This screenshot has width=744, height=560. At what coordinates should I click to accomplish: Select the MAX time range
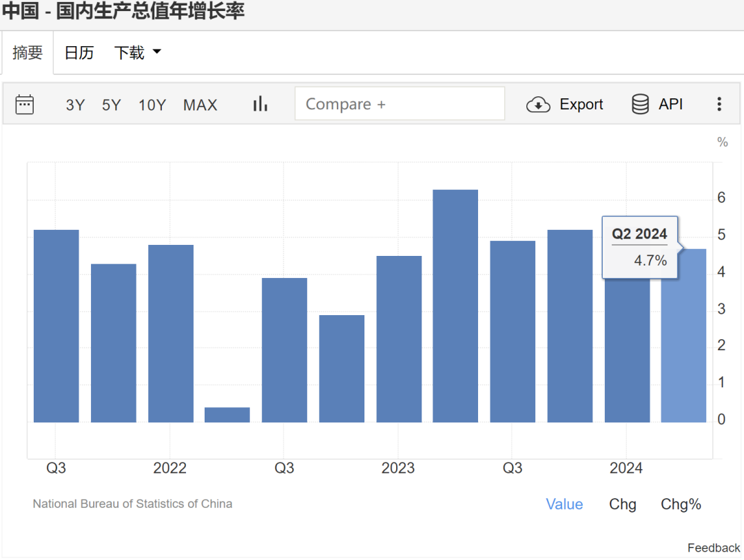(200, 105)
